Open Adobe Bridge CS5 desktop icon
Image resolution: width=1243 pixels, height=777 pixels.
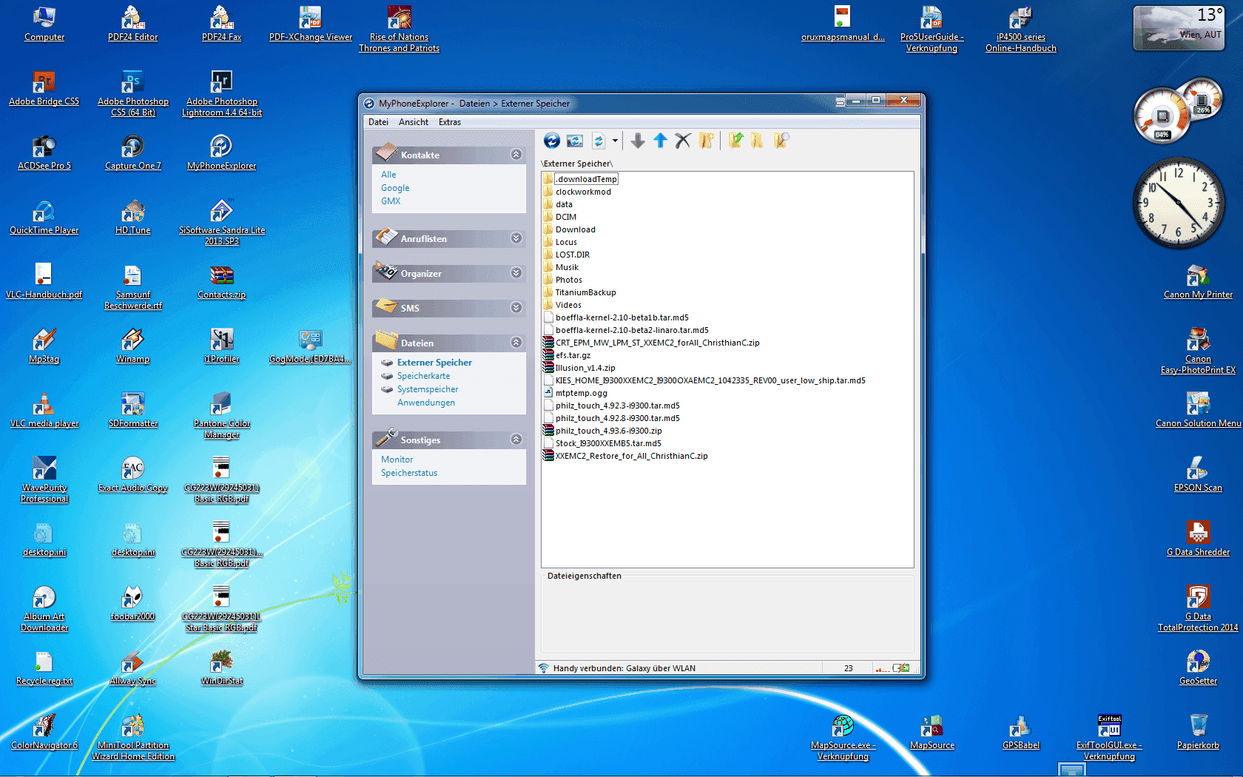(44, 88)
